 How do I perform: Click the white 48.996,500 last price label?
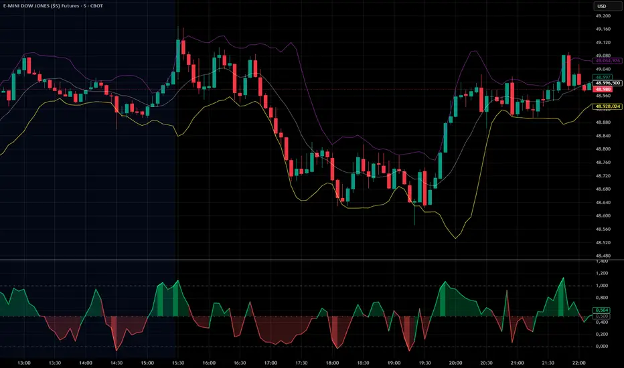(x=607, y=83)
